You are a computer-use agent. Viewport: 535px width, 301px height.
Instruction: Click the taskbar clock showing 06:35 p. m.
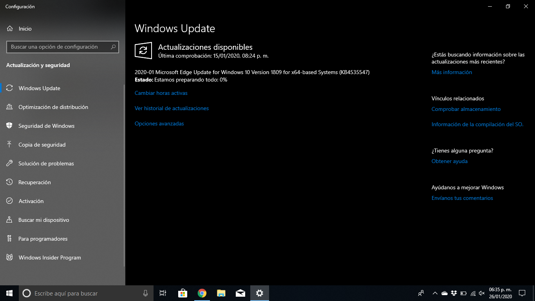[x=500, y=293]
